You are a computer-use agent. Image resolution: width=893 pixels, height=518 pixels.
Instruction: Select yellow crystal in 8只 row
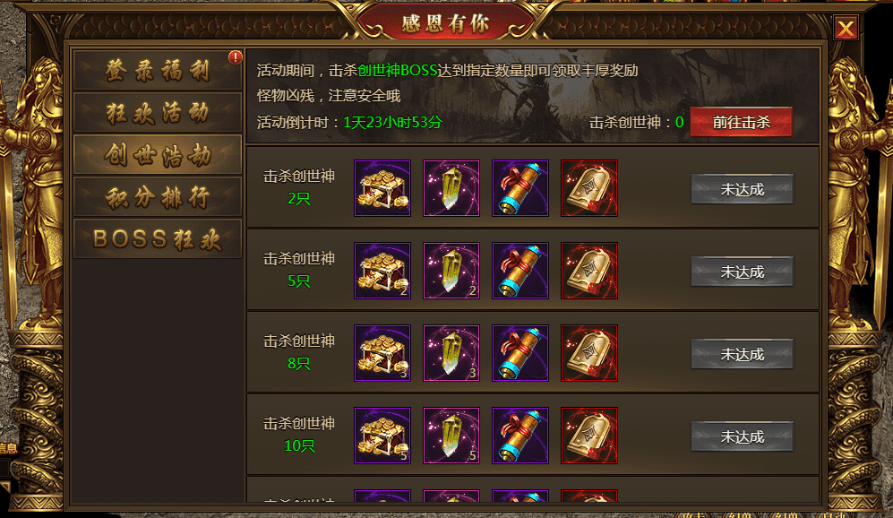coord(451,353)
